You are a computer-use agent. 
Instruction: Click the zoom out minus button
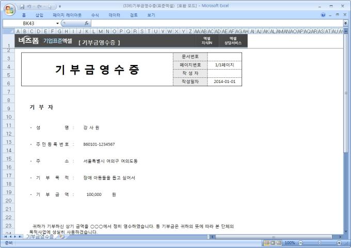tap(300, 243)
